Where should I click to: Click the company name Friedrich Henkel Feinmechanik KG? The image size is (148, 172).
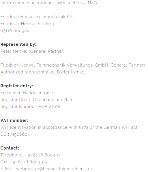click(36, 17)
